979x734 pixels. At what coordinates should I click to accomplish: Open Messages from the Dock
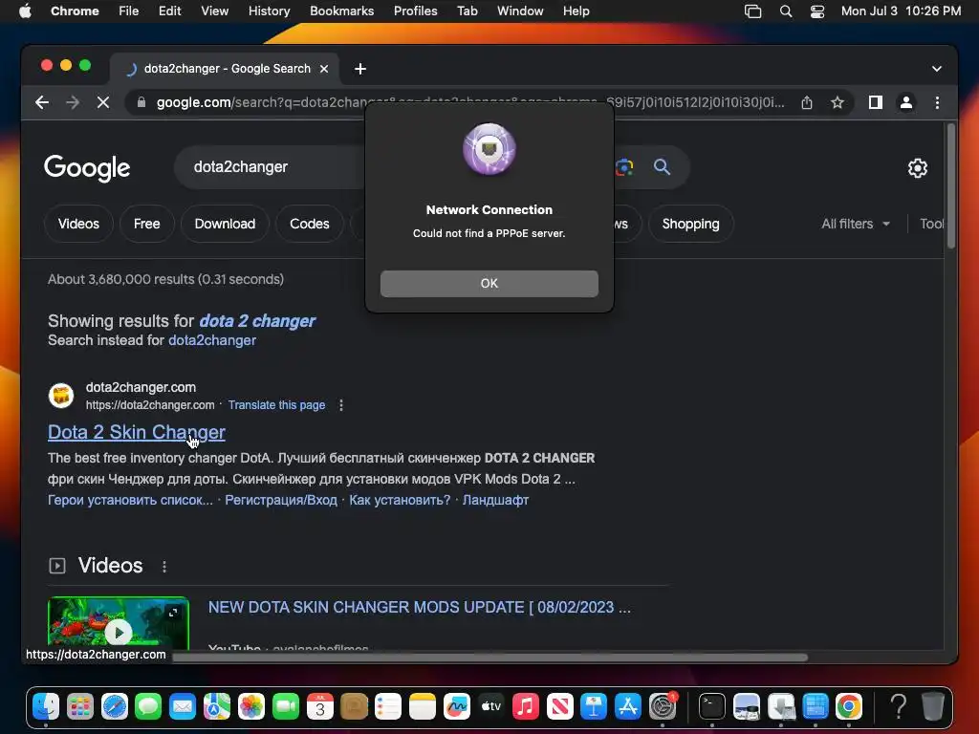click(x=148, y=706)
